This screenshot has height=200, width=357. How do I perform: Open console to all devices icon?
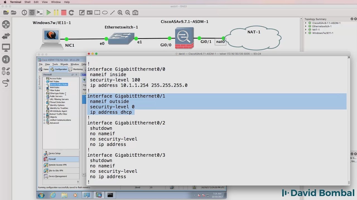pyautogui.click(x=40, y=12)
